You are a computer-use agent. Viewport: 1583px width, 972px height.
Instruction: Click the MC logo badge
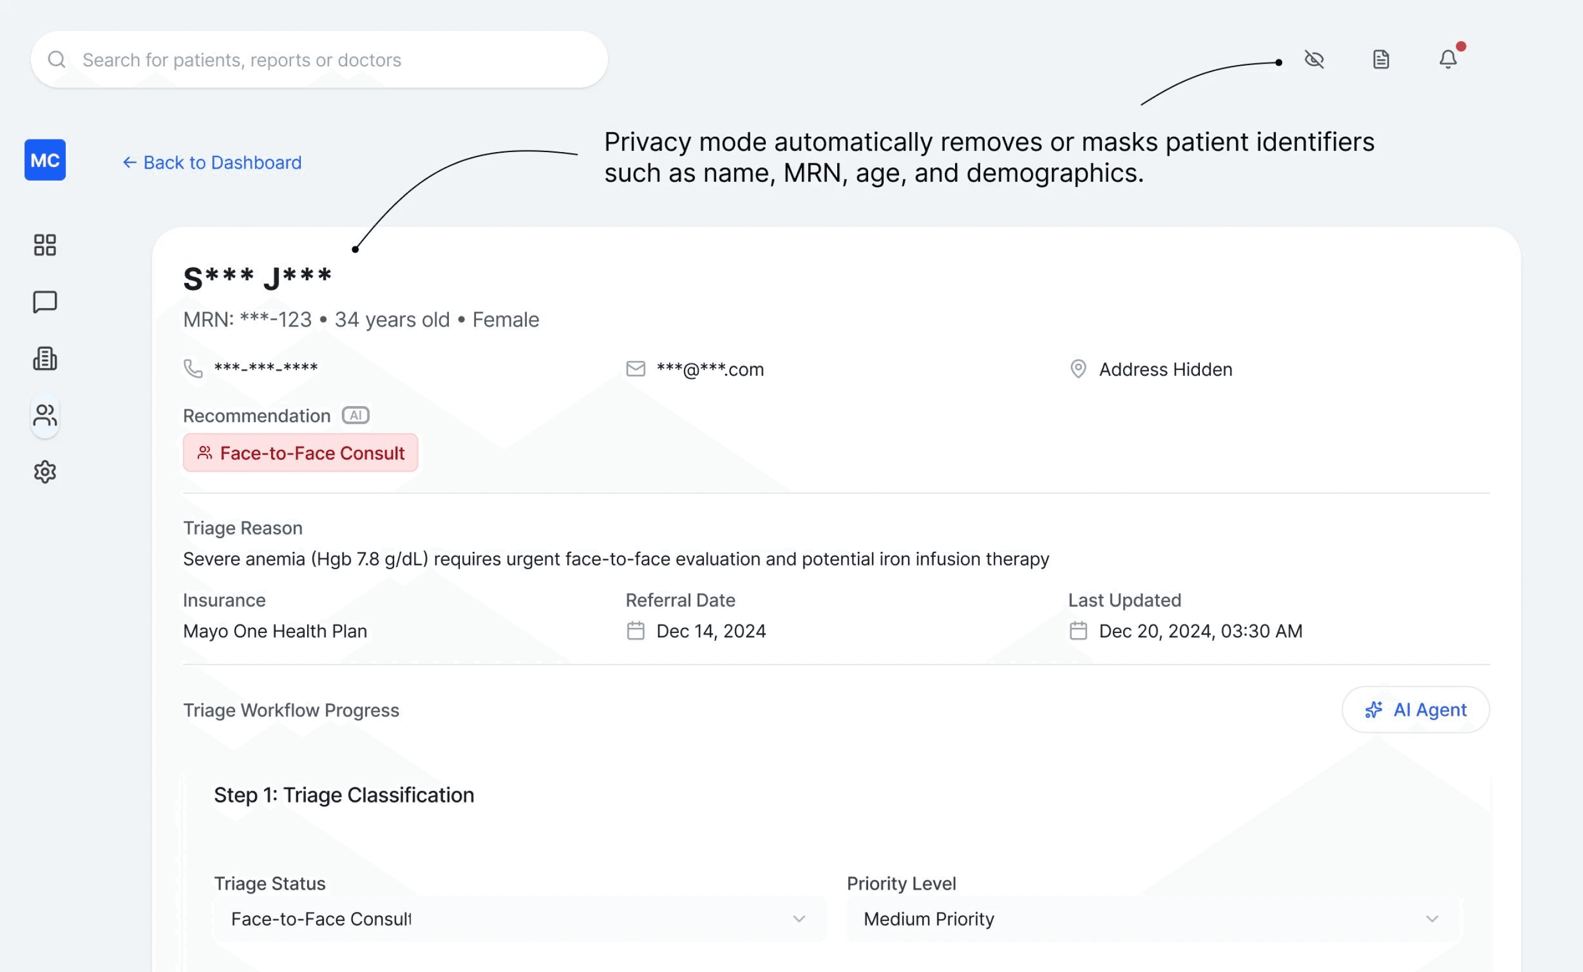45,160
